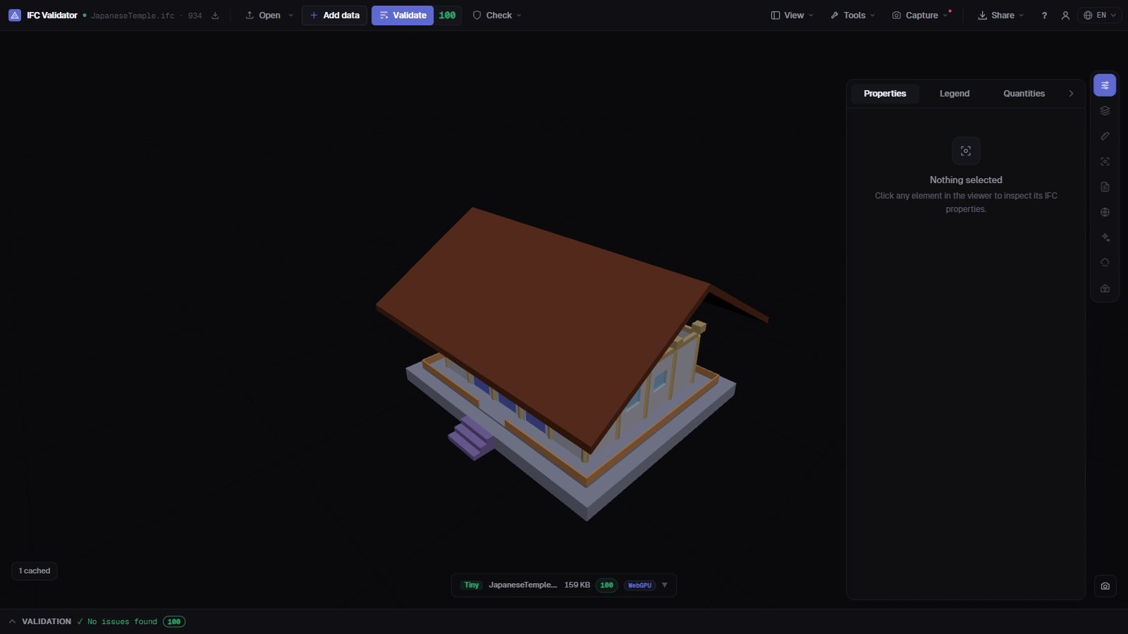
Task: Click the No issues found status text
Action: point(122,621)
